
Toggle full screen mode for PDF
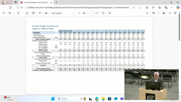click(170, 13)
